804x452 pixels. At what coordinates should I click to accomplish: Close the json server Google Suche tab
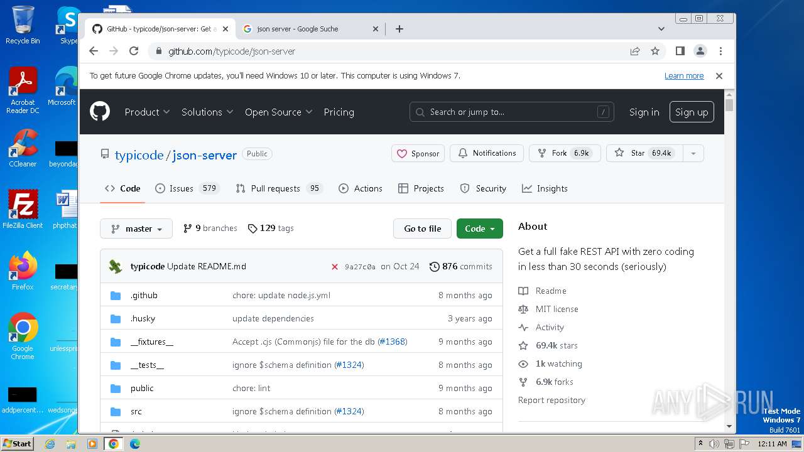click(x=376, y=29)
